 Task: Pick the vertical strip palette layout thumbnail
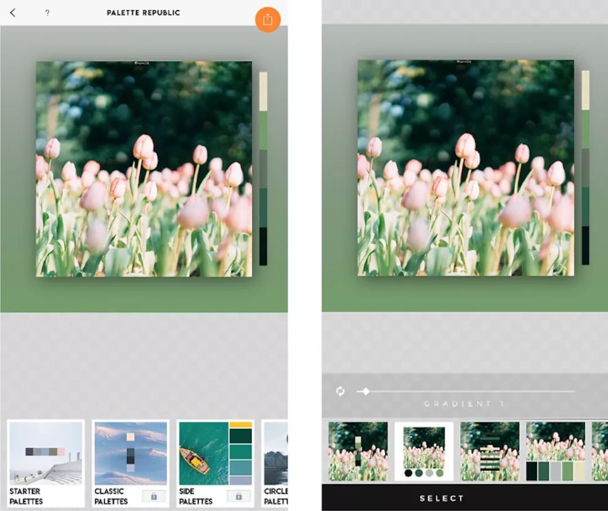(x=358, y=451)
